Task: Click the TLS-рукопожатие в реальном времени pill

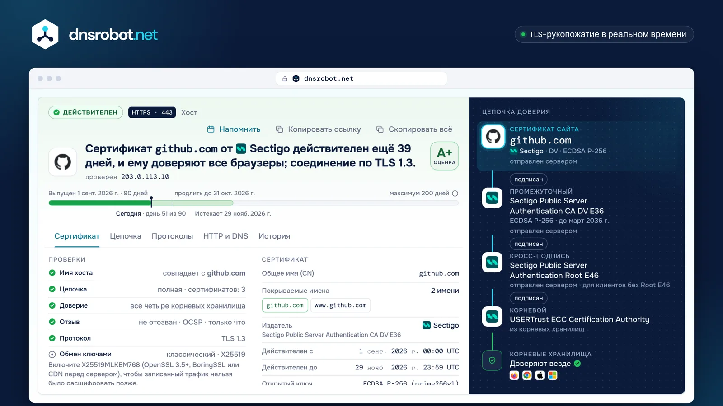Action: [x=604, y=34]
